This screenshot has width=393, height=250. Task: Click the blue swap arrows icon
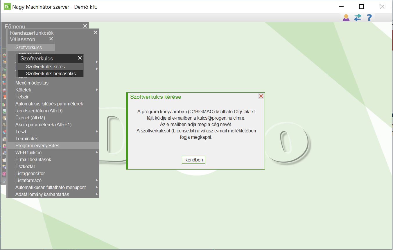click(x=358, y=18)
